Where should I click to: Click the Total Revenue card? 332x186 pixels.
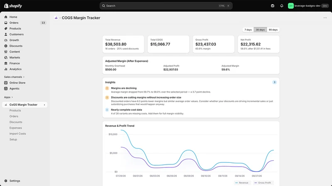click(123, 44)
